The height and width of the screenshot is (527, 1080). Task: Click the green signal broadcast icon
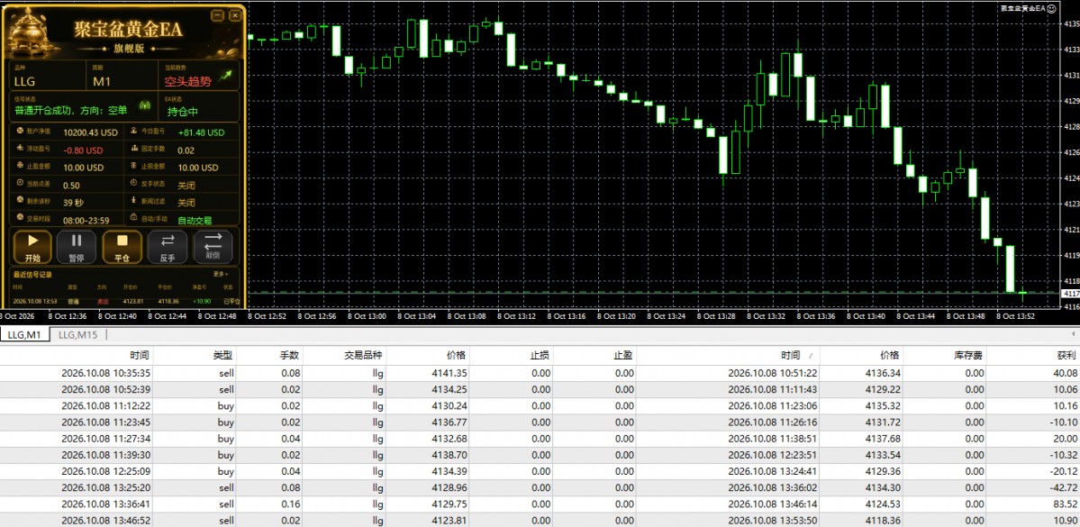click(145, 106)
